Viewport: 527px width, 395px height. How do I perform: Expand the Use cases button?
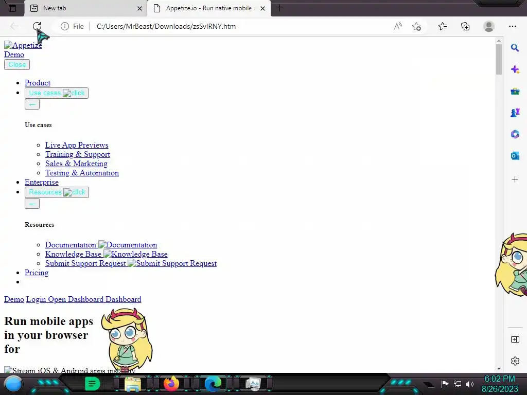pos(57,93)
